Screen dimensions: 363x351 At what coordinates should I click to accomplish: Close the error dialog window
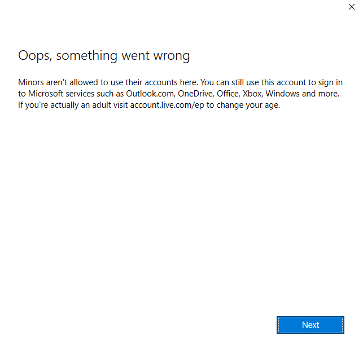click(351, 7)
